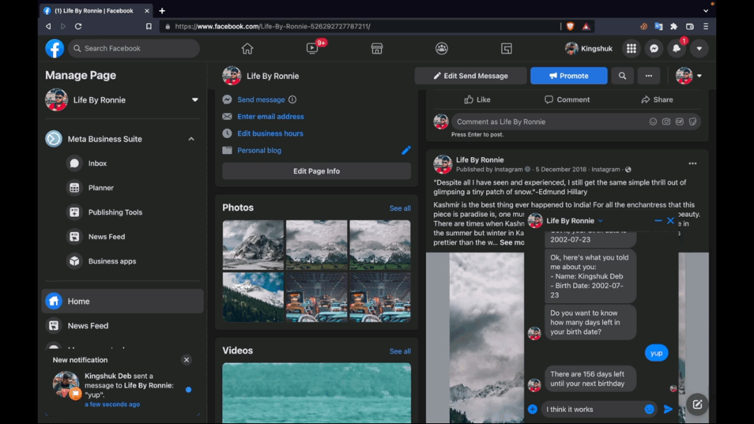The width and height of the screenshot is (754, 424).
Task: Click the Promote button
Action: coord(569,76)
